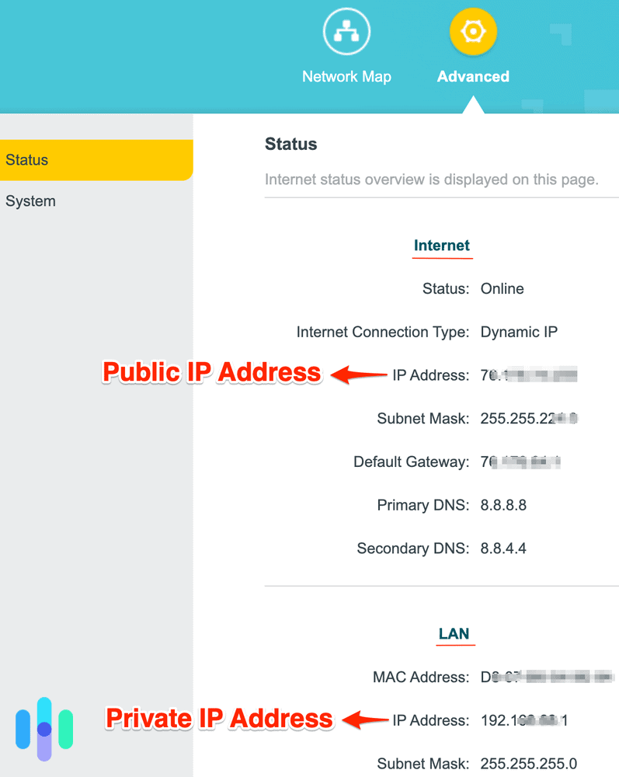Image resolution: width=619 pixels, height=777 pixels.
Task: Click the Primary DNS label
Action: point(423,505)
